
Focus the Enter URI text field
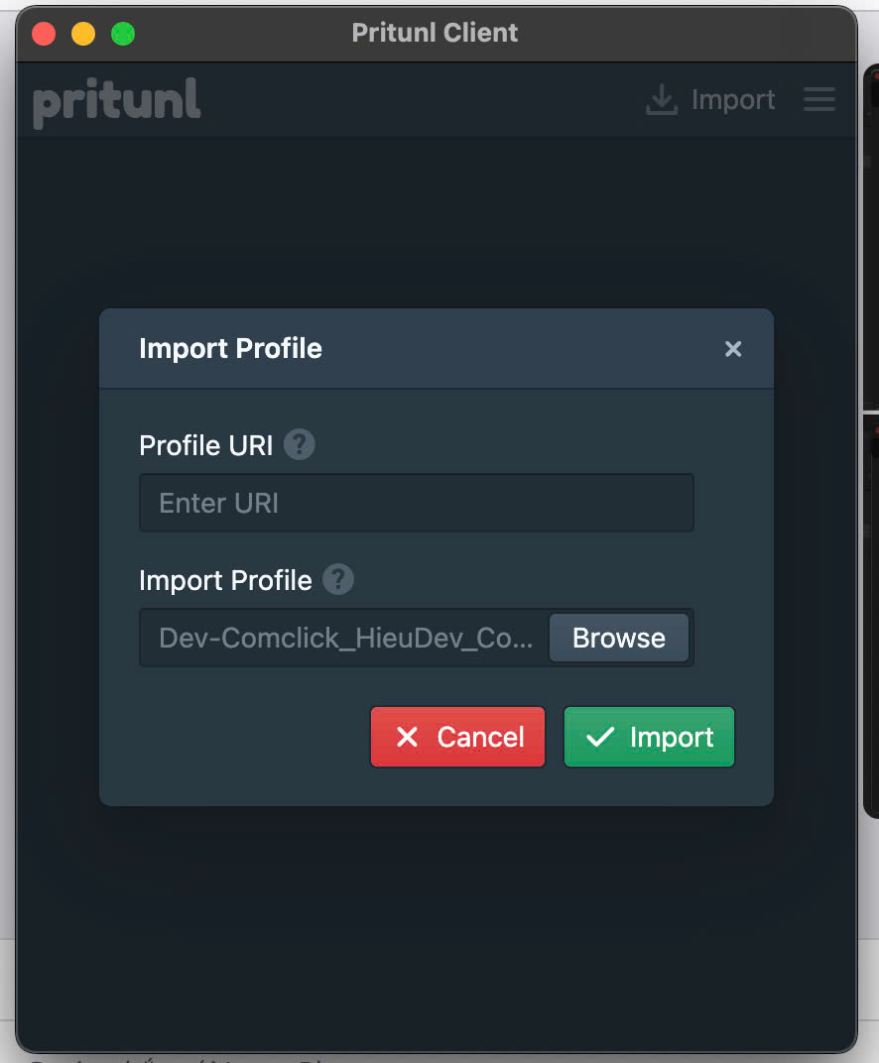pos(417,503)
